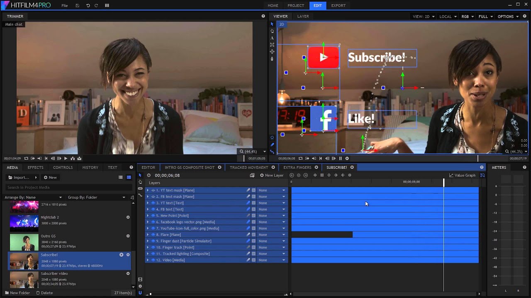Open the gear settings for Outro GS media
Image resolution: width=531 pixels, height=298 pixels.
click(128, 236)
